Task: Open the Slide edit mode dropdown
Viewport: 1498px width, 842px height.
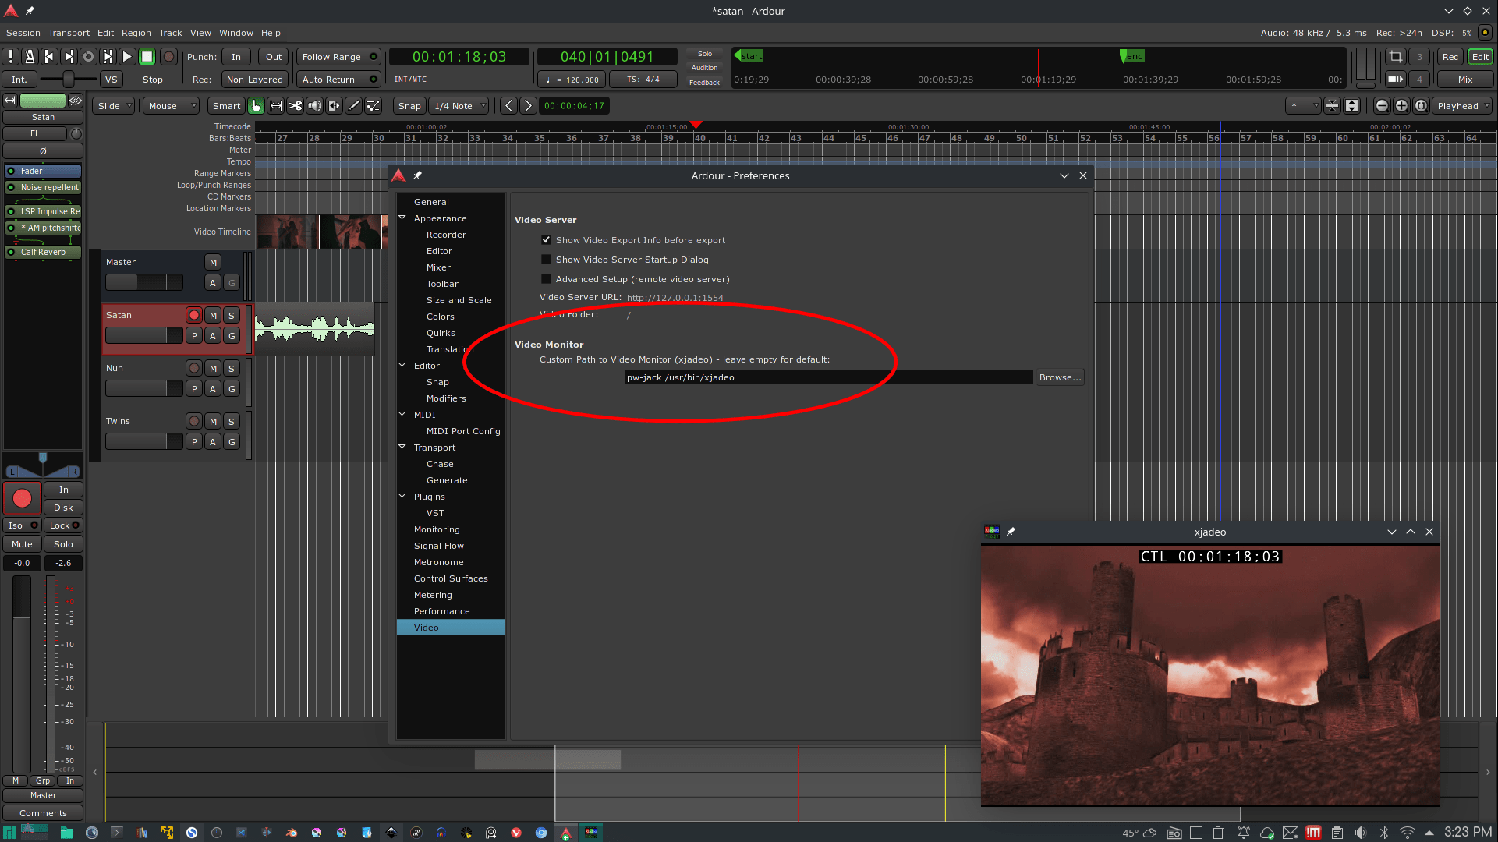Action: [x=114, y=106]
